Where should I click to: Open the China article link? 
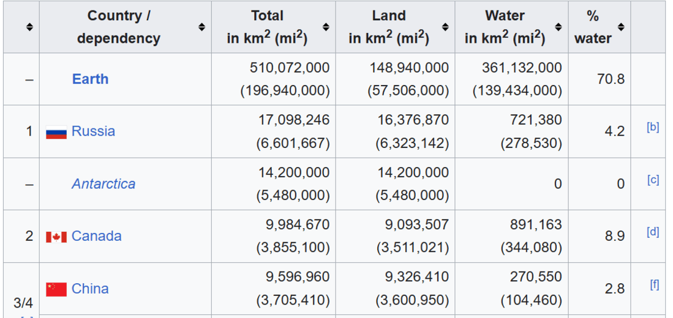point(90,289)
